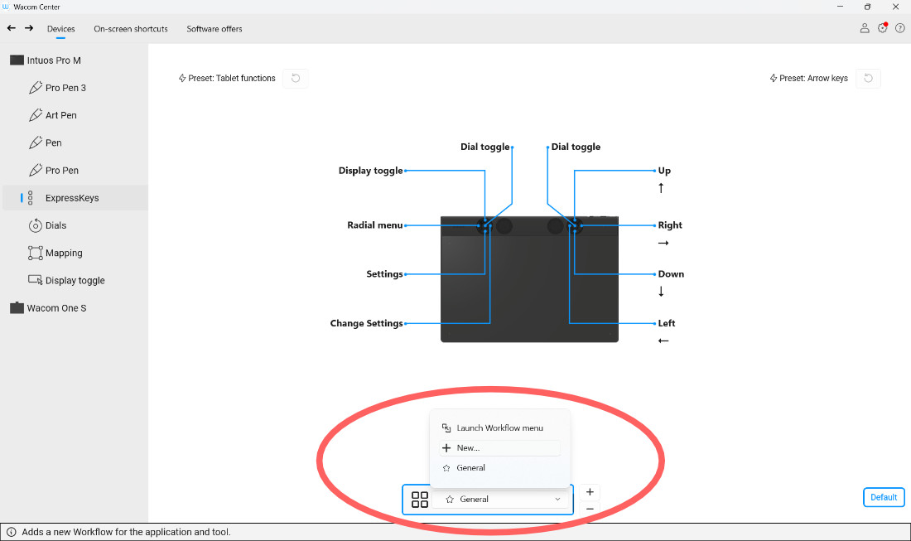The height and width of the screenshot is (541, 911).
Task: Click the Intuos Pro M tablet icon
Action: tap(17, 60)
